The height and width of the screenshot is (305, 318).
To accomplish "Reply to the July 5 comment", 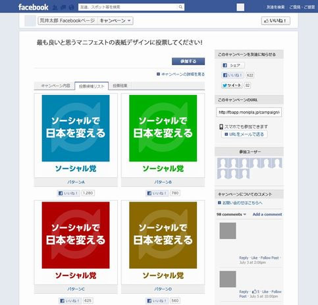I will [244, 292].
